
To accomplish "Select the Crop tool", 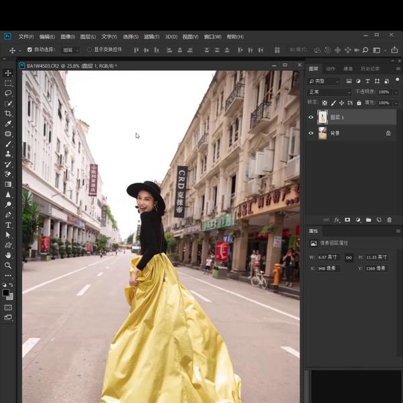I will pyautogui.click(x=8, y=114).
